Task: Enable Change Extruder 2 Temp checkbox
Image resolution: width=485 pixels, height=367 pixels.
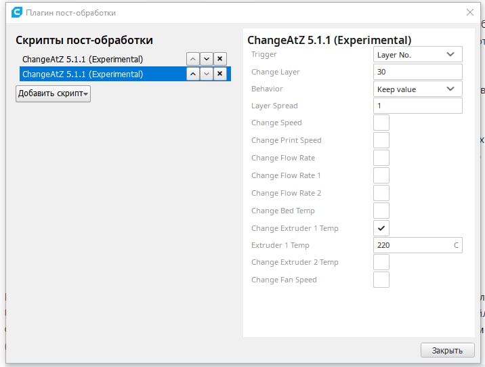Action: pyautogui.click(x=381, y=262)
